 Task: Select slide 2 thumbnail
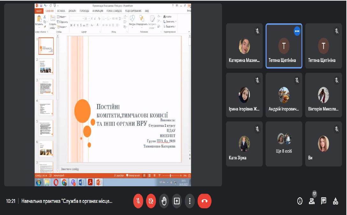pos(46,66)
